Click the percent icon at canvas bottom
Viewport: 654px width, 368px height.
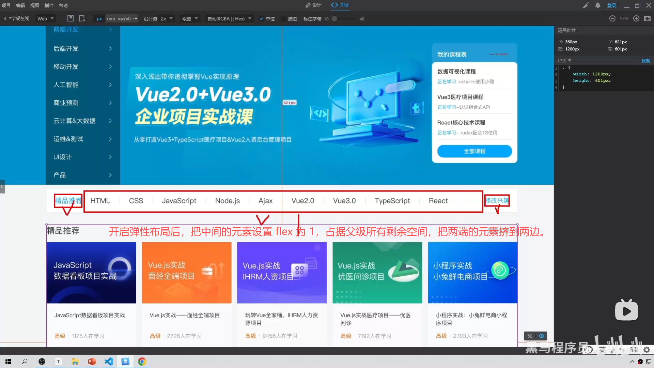coord(530,336)
